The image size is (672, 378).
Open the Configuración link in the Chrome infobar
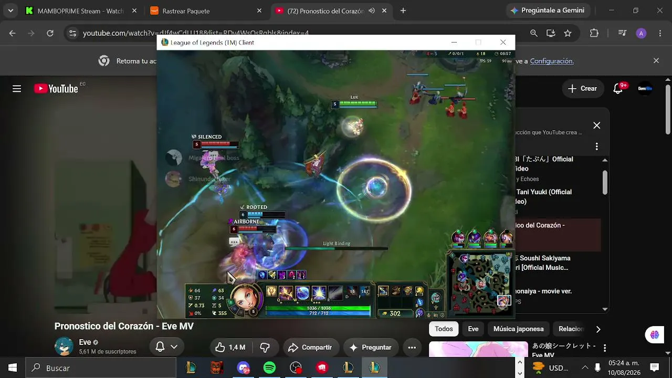tap(552, 61)
